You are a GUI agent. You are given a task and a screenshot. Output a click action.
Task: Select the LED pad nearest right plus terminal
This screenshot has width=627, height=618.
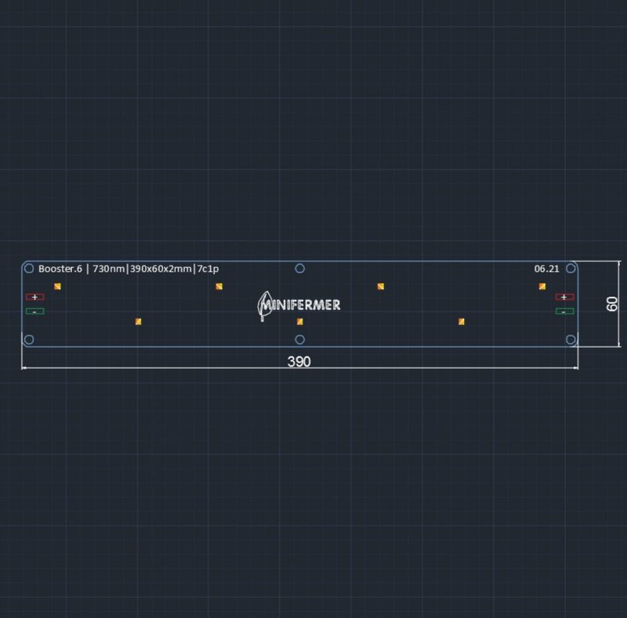[542, 286]
